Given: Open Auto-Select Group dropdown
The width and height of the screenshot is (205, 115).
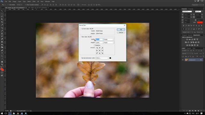Looking at the screenshot, I should [20, 5].
